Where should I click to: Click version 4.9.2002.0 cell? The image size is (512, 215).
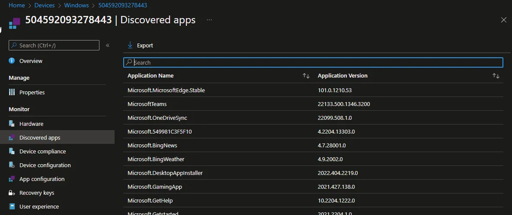pyautogui.click(x=330, y=159)
